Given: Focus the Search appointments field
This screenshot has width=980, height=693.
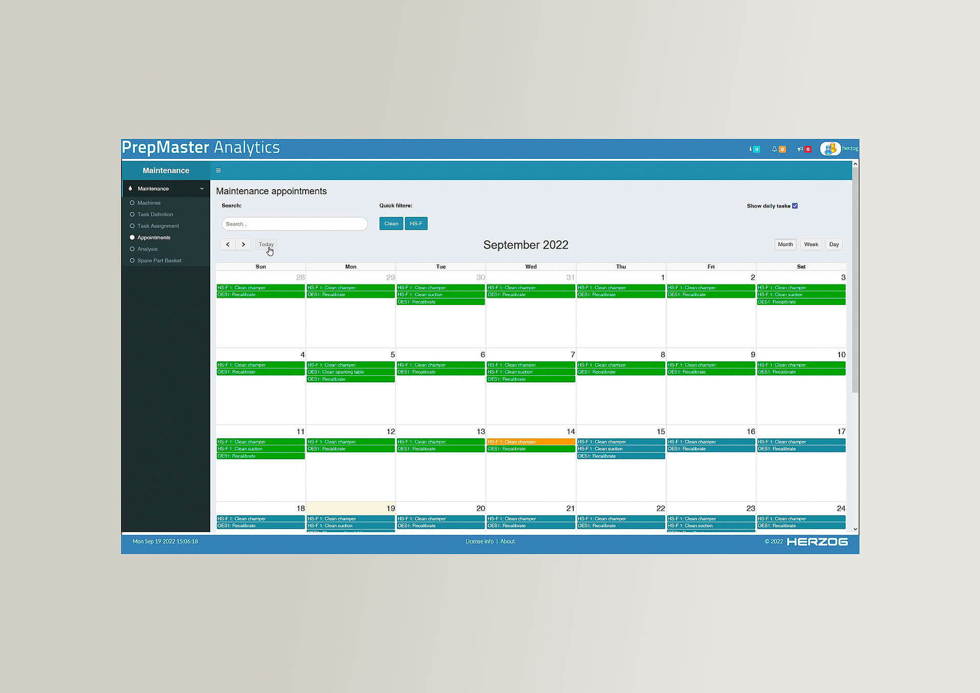Looking at the screenshot, I should tap(294, 224).
